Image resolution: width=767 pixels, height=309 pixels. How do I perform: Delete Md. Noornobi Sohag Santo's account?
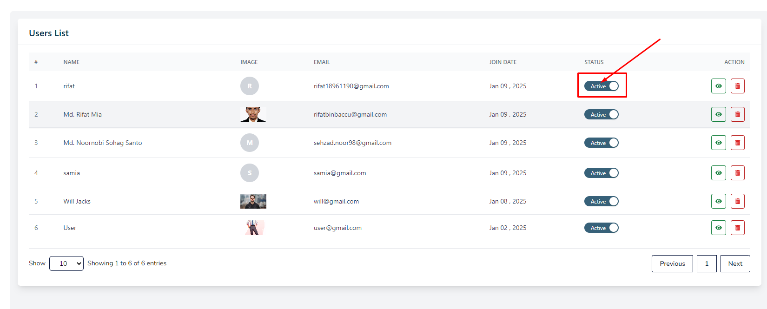737,143
